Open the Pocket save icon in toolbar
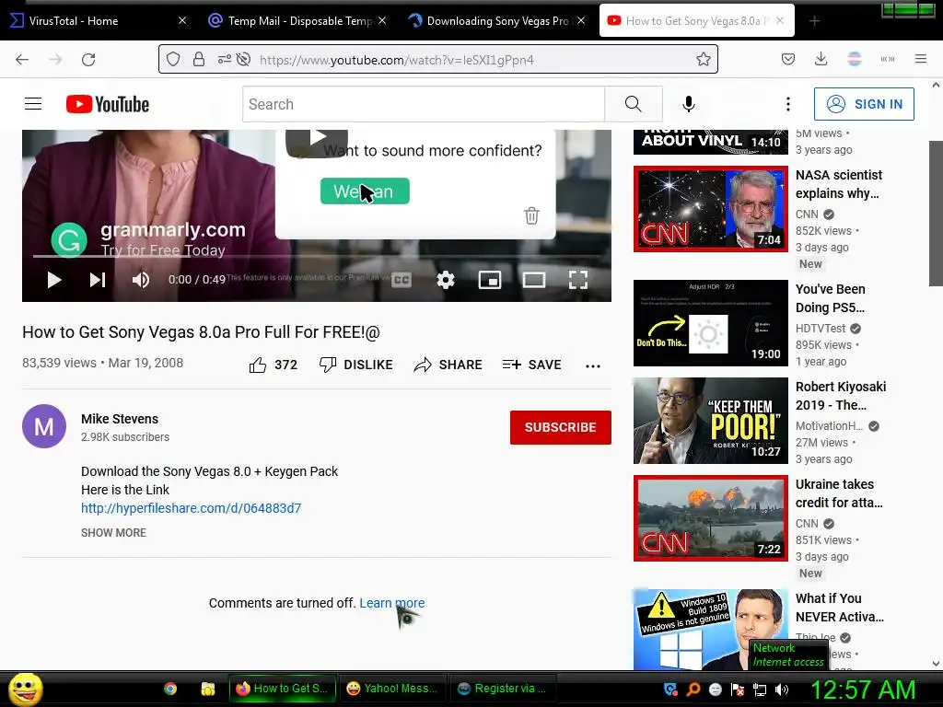Viewport: 943px width, 707px height. [x=788, y=59]
